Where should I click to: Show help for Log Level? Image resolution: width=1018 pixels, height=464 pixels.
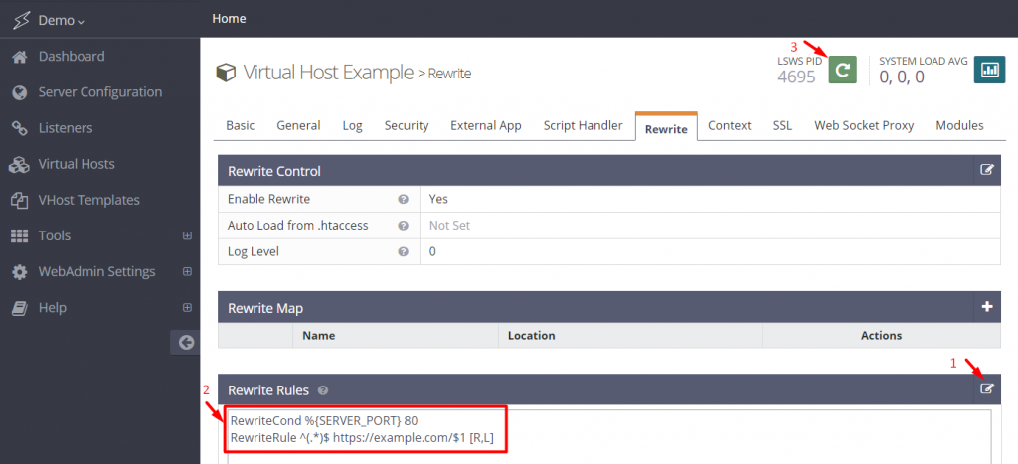[x=404, y=252]
